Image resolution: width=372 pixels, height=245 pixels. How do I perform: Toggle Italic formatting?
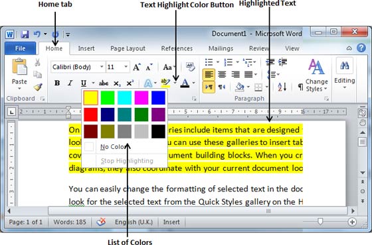70,83
